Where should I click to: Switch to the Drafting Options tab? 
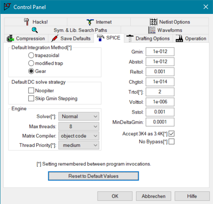[x=148, y=39]
